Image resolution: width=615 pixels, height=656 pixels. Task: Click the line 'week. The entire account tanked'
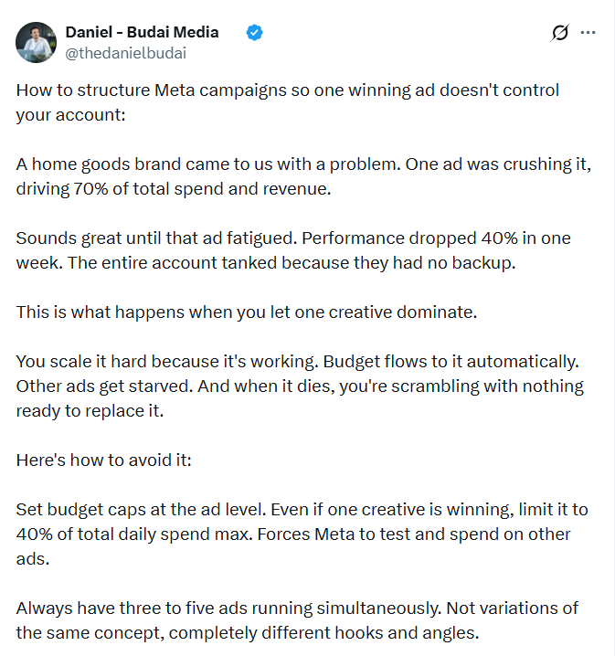(x=266, y=263)
